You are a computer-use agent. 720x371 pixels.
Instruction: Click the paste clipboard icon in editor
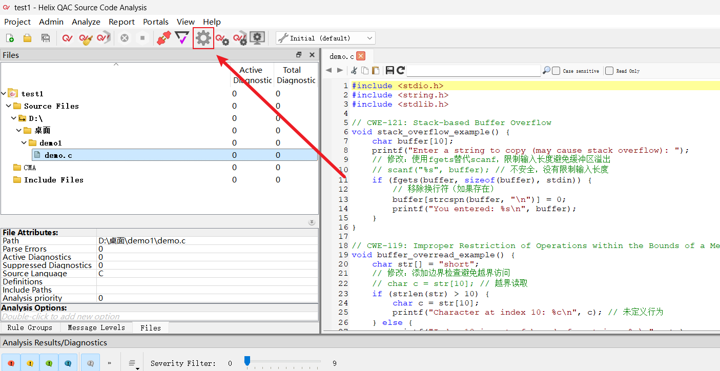[376, 70]
